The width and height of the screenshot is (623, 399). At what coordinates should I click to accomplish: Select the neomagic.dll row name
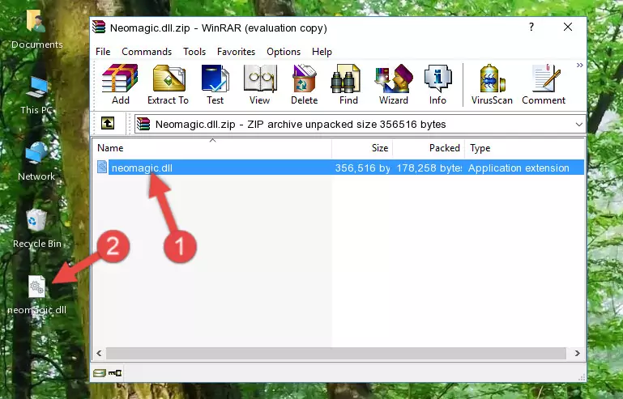coord(142,168)
